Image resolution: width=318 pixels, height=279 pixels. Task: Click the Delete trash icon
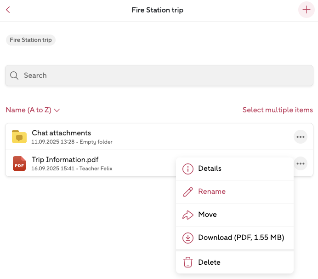pyautogui.click(x=187, y=262)
